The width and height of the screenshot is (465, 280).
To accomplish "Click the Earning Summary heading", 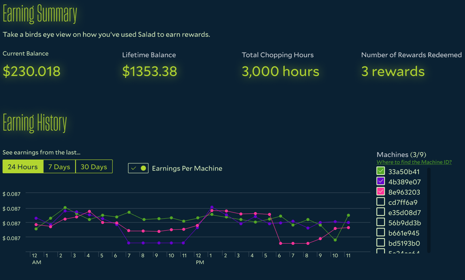I will (x=40, y=14).
